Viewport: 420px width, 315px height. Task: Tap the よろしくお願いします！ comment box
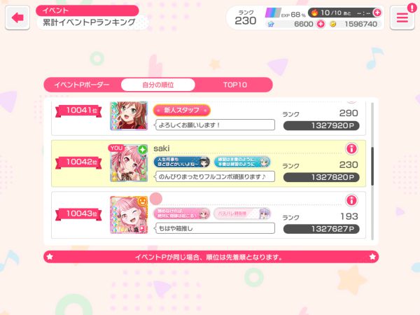(215, 125)
